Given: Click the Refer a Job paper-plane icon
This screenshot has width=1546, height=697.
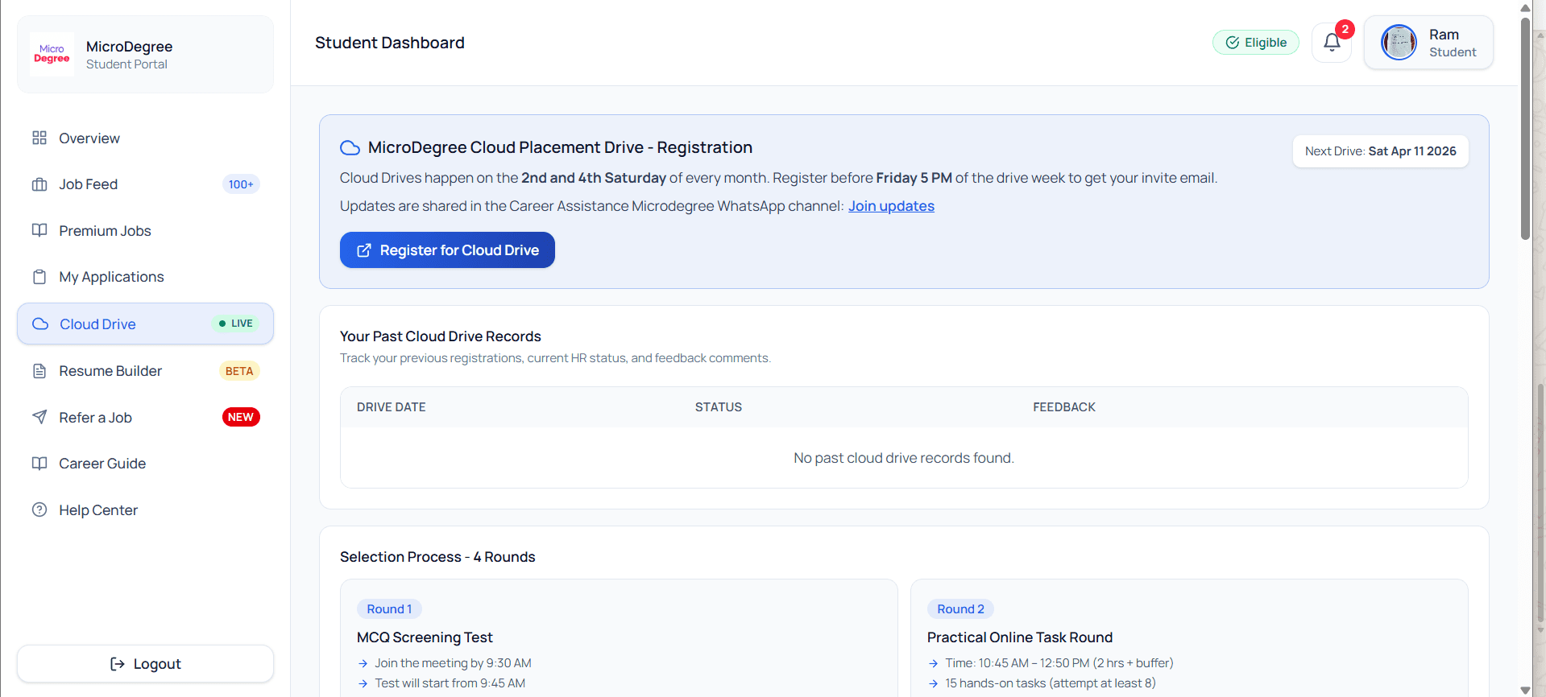Looking at the screenshot, I should [x=39, y=417].
